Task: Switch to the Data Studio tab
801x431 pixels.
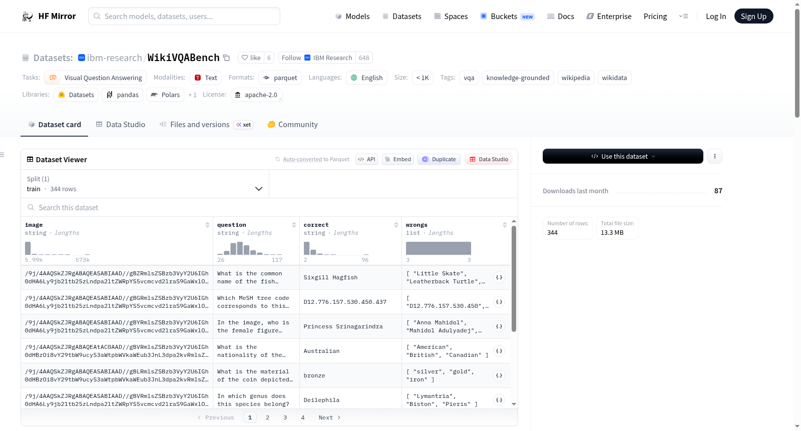Action: tap(121, 125)
